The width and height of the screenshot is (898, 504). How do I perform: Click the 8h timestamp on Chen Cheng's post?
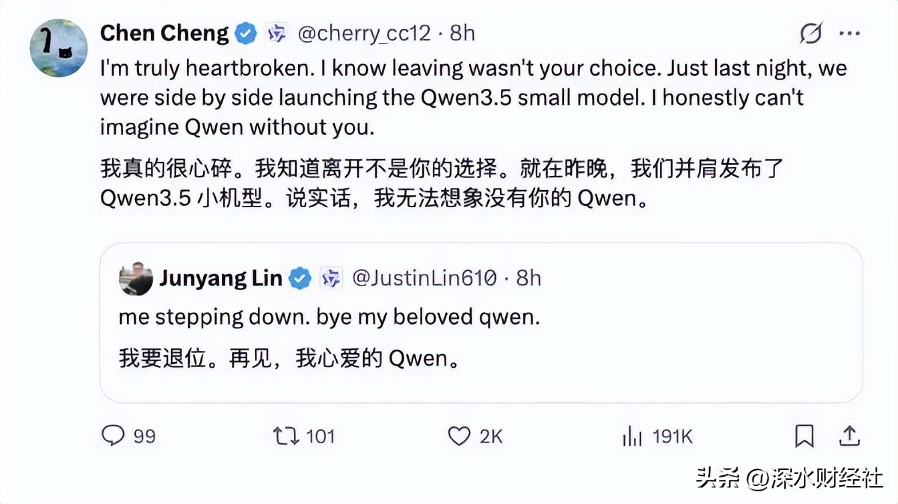462,33
